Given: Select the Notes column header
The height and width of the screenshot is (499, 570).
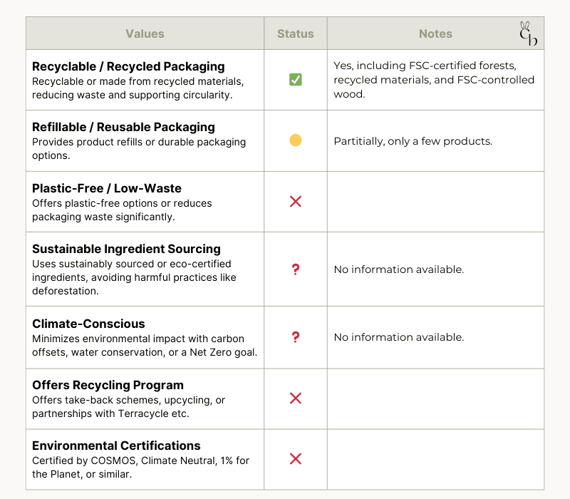Looking at the screenshot, I should point(435,34).
